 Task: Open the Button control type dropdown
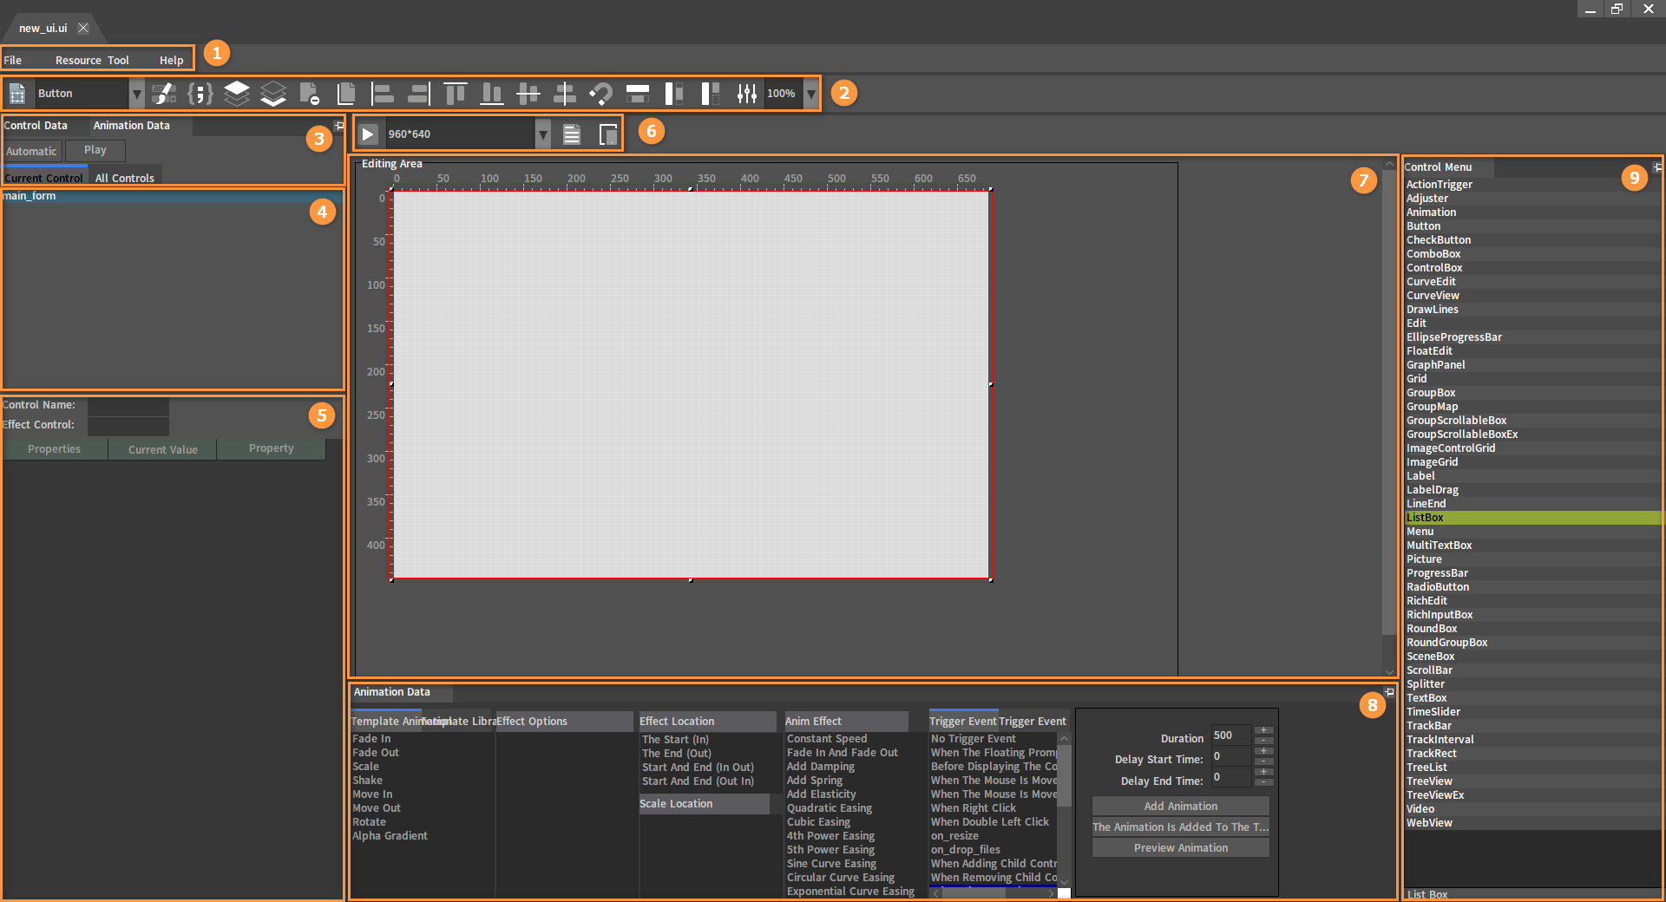coord(136,94)
